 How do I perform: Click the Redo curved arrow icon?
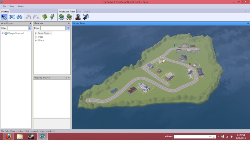pyautogui.click(x=36, y=17)
